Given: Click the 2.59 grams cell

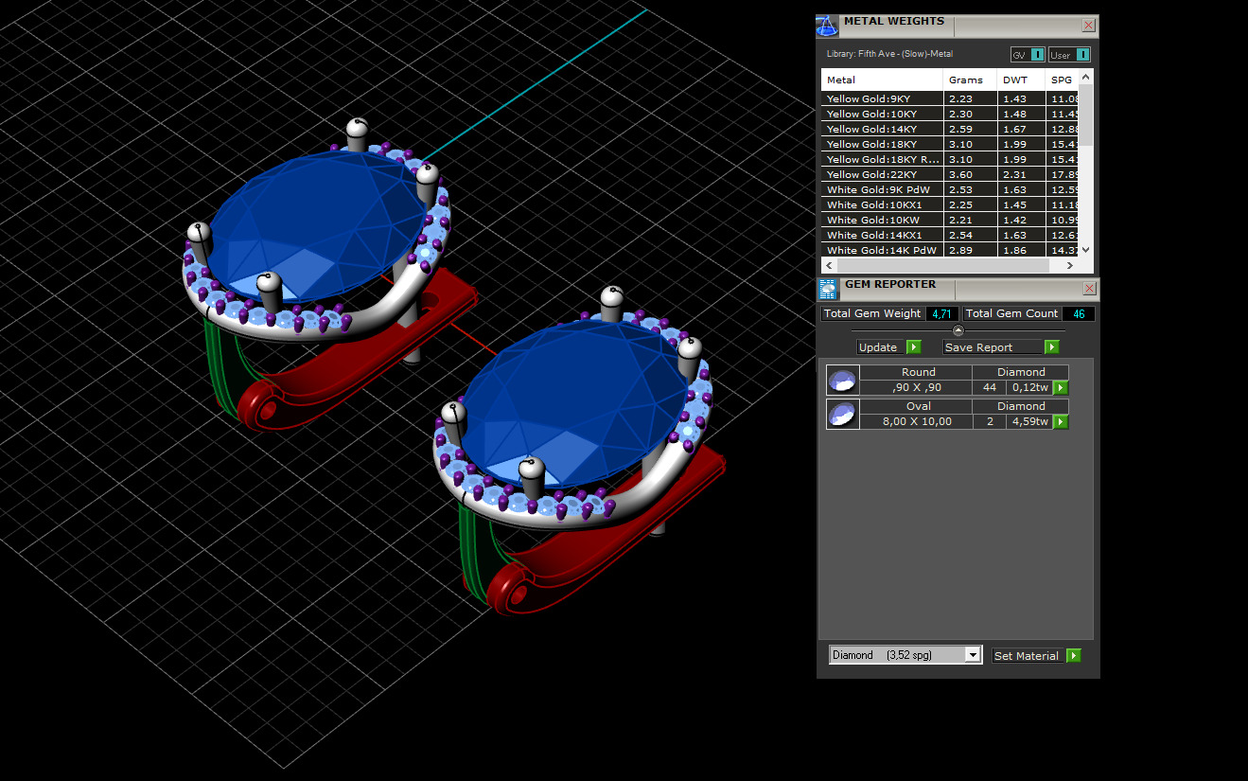Looking at the screenshot, I should click(970, 129).
